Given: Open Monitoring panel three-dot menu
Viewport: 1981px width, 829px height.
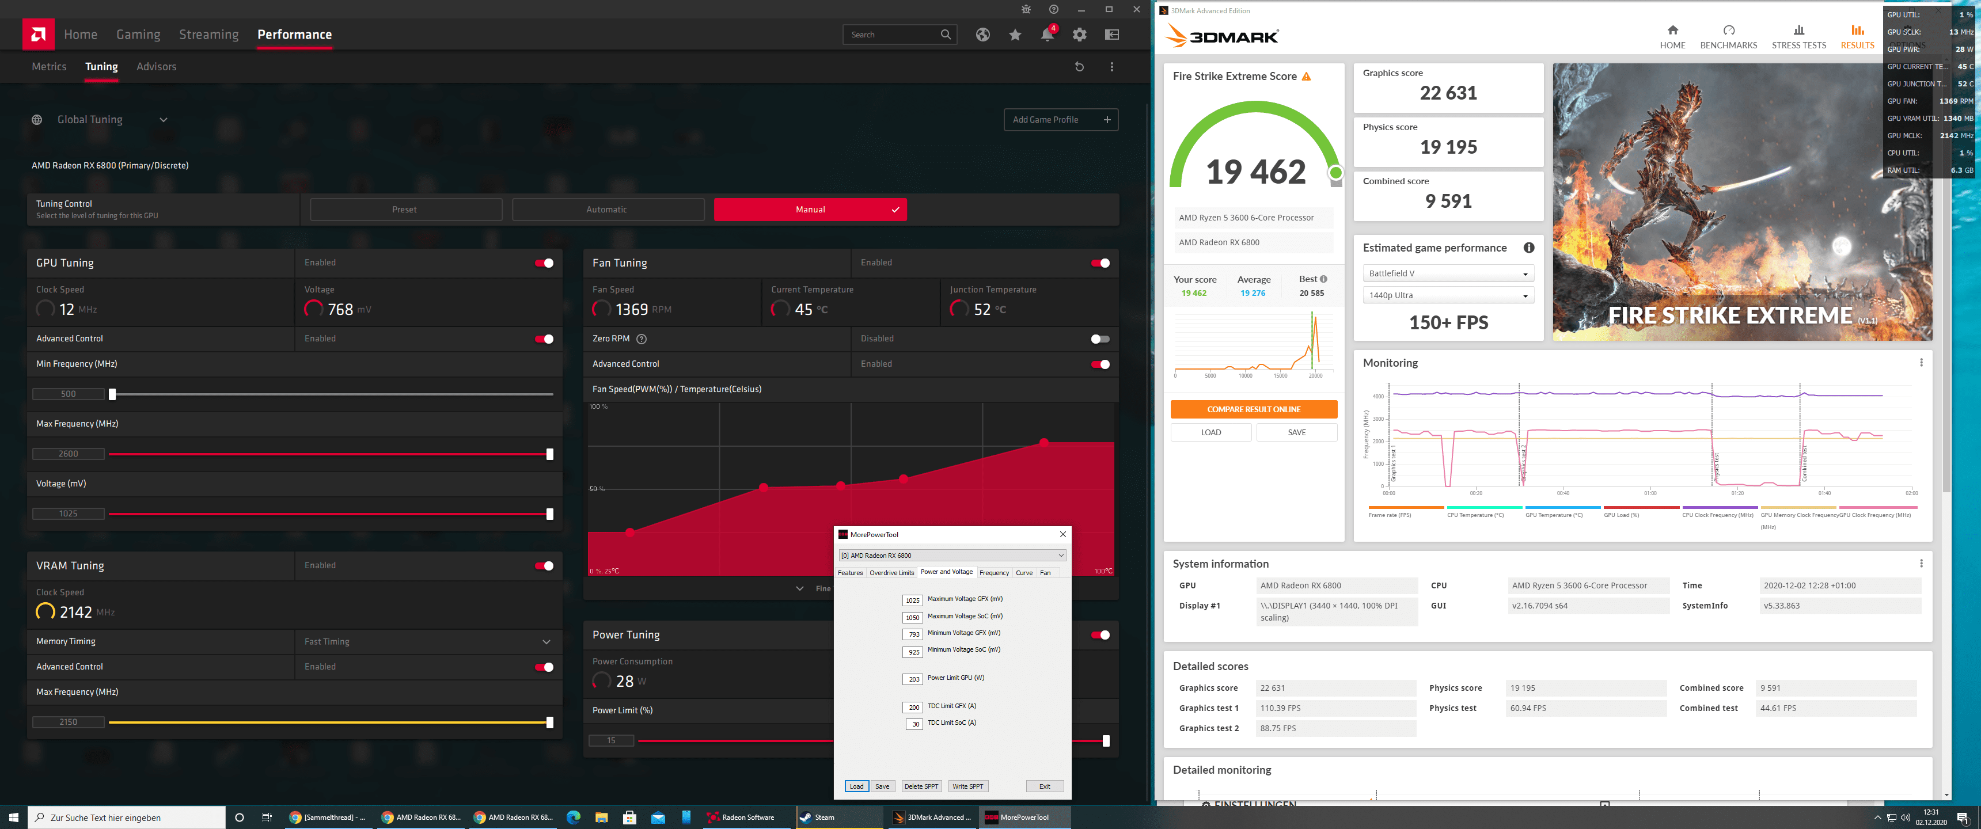Looking at the screenshot, I should tap(1921, 363).
